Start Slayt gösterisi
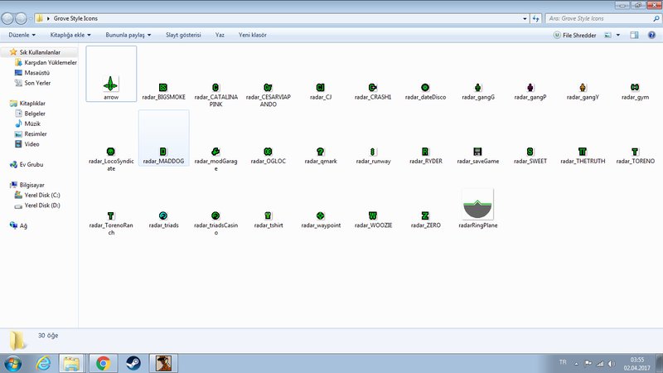The height and width of the screenshot is (373, 663). (x=183, y=35)
